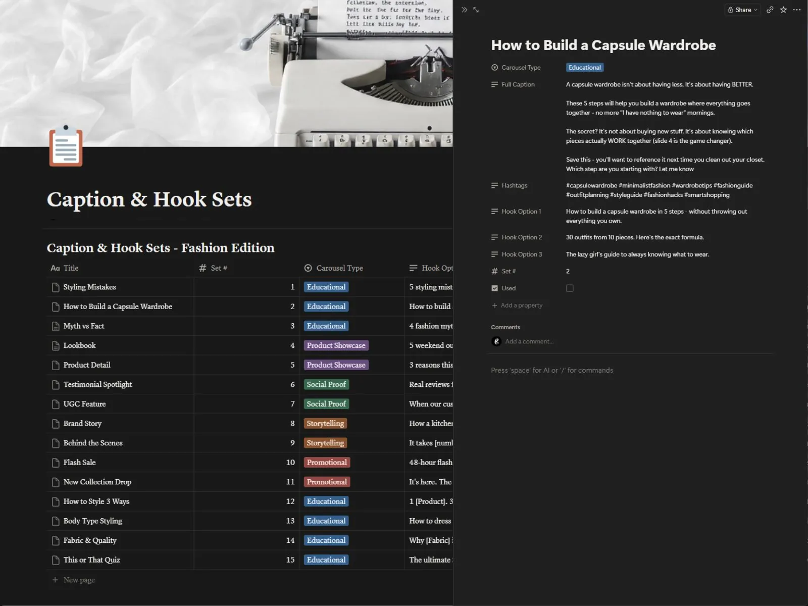Copy page link using the link icon
The height and width of the screenshot is (606, 808).
coord(770,10)
